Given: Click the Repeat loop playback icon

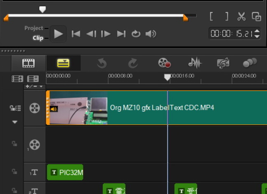Looking at the screenshot, I should pyautogui.click(x=136, y=34).
